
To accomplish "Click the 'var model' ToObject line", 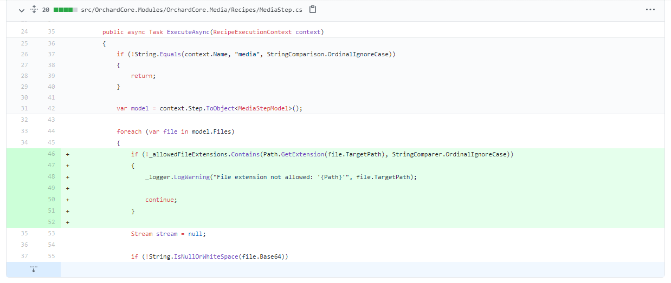I will (209, 108).
